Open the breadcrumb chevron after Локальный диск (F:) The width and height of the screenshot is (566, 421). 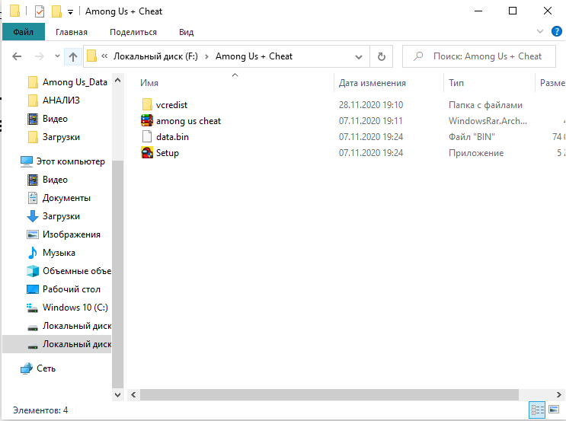point(206,56)
